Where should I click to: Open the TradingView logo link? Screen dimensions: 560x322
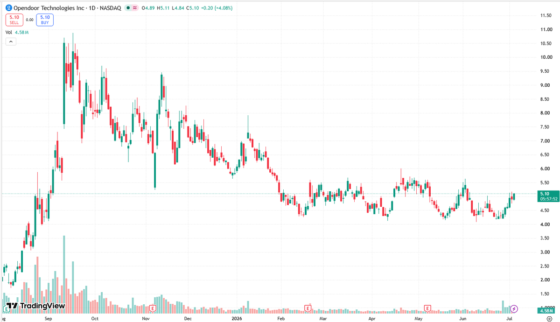(35, 306)
